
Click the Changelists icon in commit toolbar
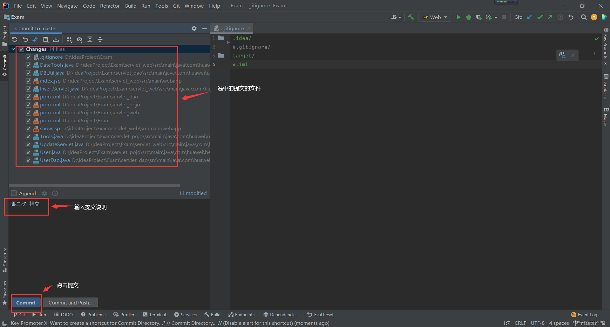click(46, 39)
